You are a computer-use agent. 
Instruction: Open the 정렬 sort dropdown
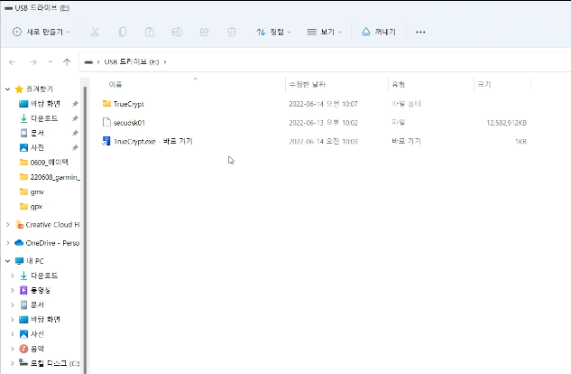tap(273, 33)
